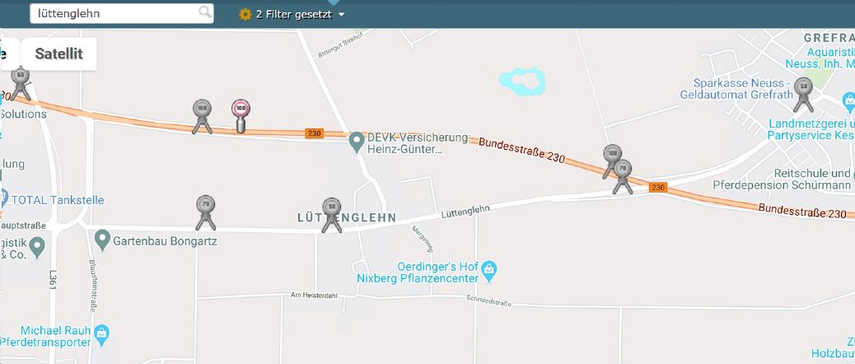Click the 50 speed trap near Sparkasse Neuss

(x=802, y=94)
